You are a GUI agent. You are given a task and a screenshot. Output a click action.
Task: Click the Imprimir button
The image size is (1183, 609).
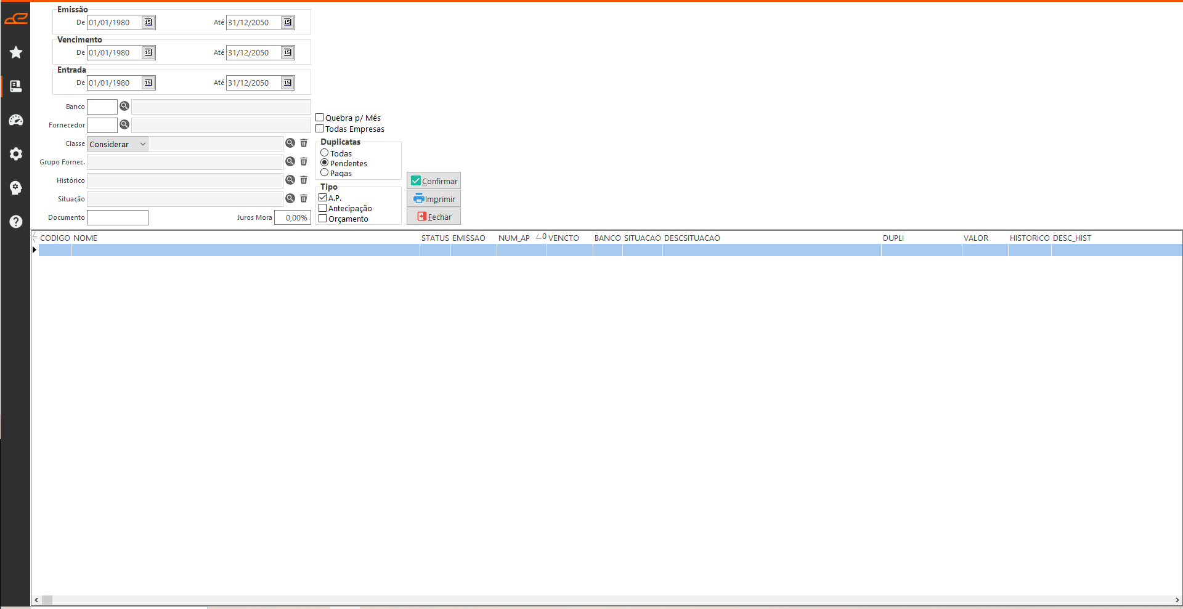click(434, 199)
